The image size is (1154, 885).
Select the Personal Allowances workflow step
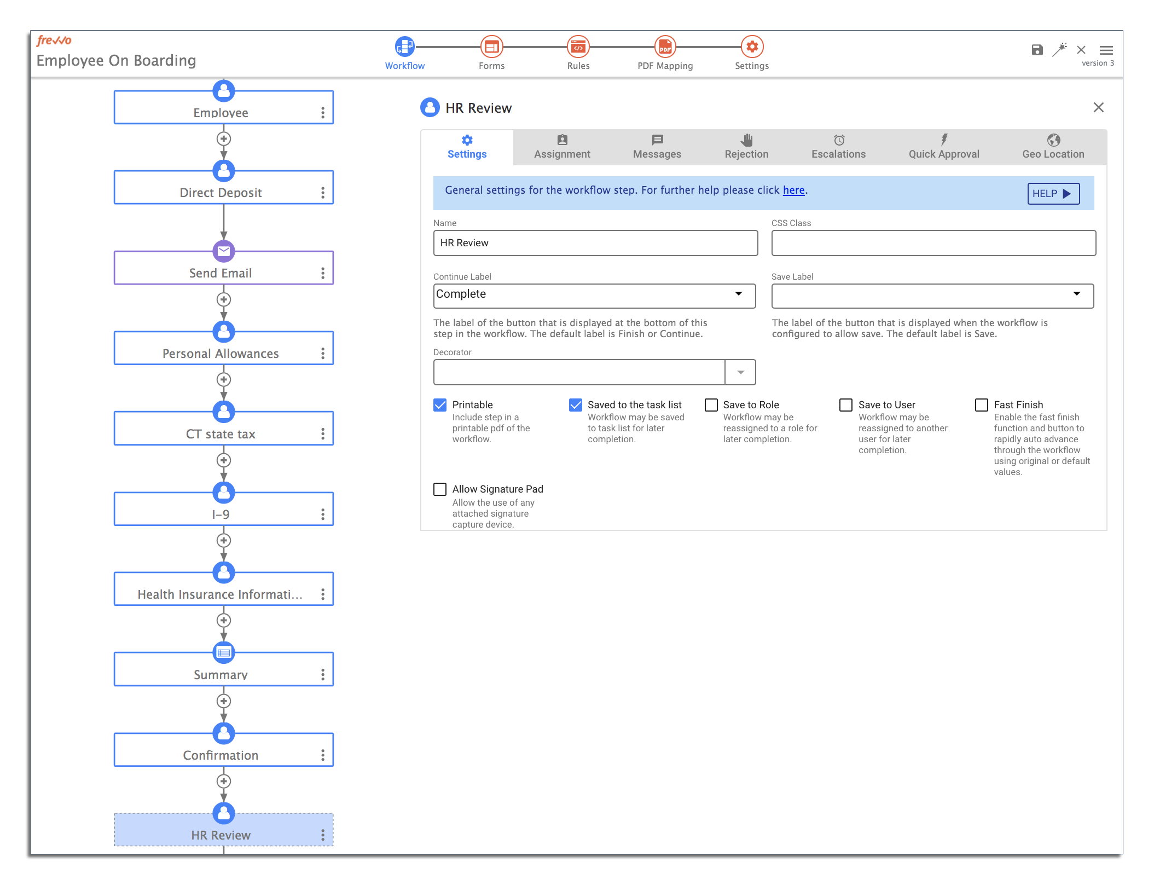(x=224, y=348)
